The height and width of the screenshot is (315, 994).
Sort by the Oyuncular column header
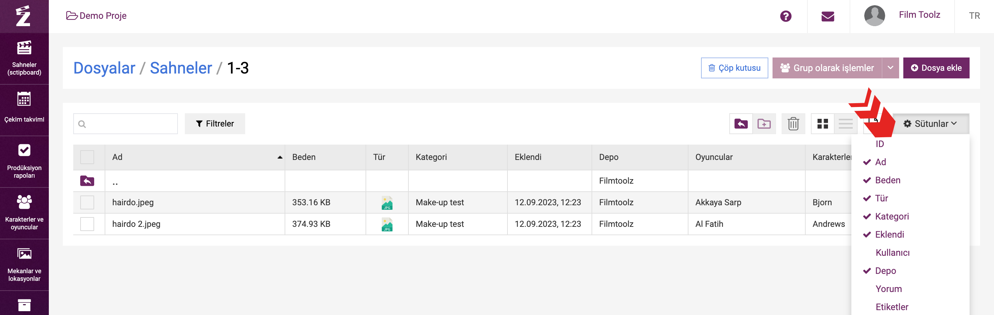click(746, 157)
